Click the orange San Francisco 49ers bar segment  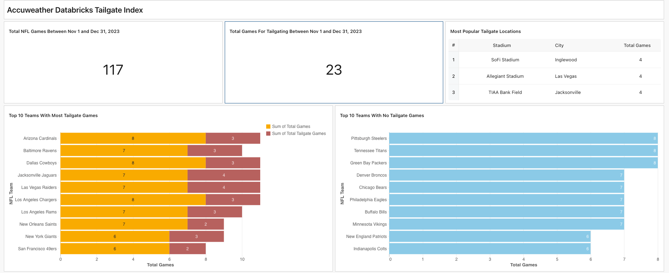115,249
